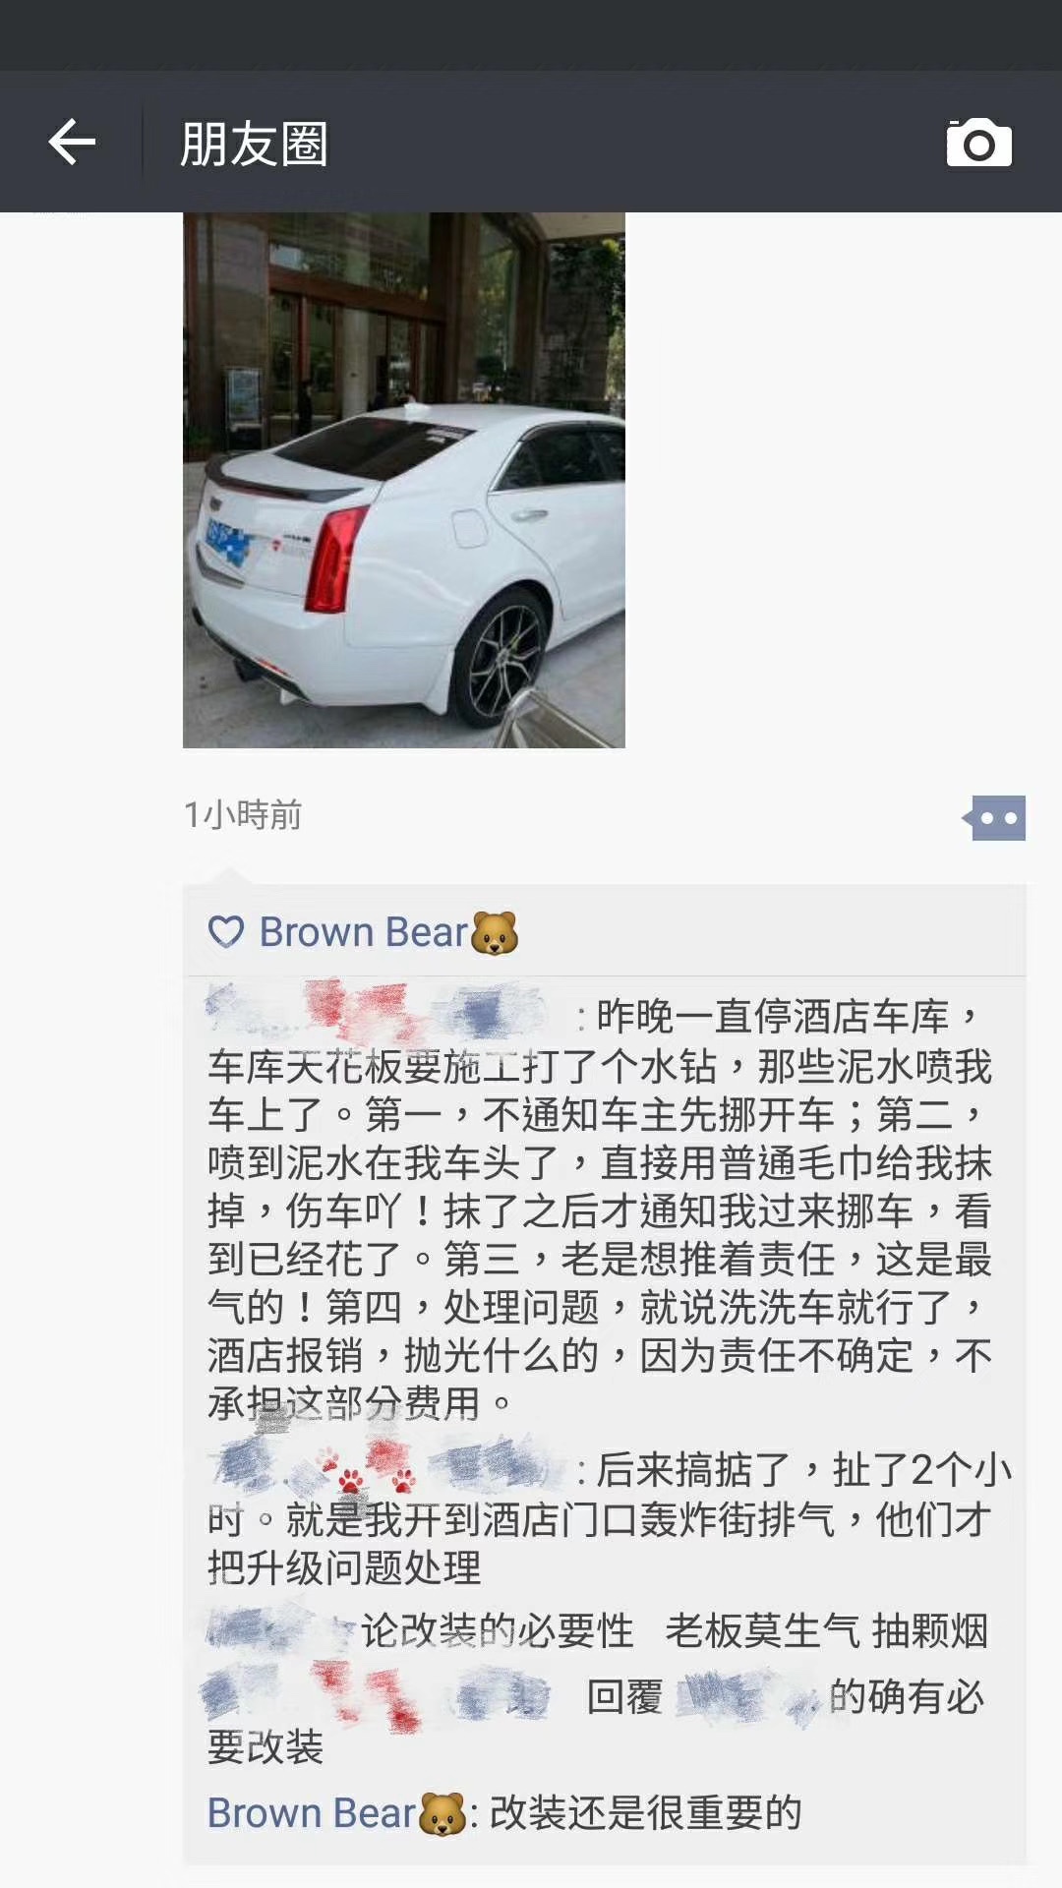
Task: Open blurred name after 回覆
Action: (749, 1697)
